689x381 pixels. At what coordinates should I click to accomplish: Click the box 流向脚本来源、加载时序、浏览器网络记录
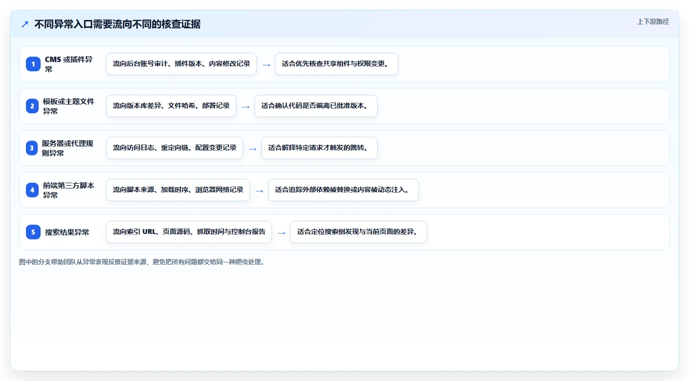click(x=178, y=190)
